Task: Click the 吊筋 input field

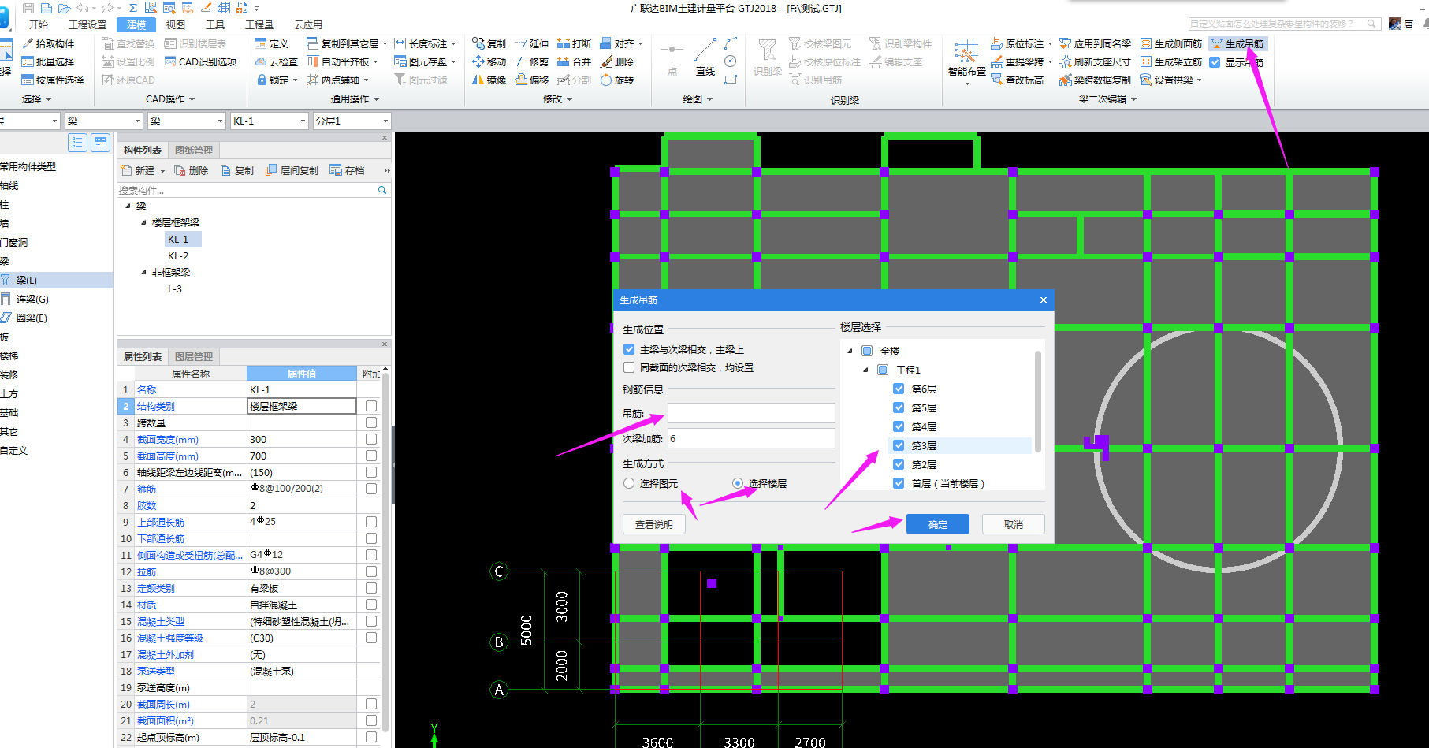Action: tap(751, 413)
